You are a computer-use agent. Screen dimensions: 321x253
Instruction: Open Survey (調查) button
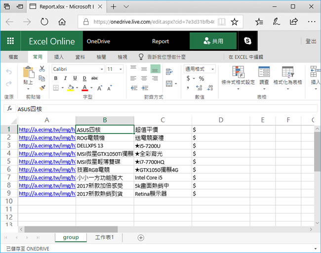tap(264, 78)
